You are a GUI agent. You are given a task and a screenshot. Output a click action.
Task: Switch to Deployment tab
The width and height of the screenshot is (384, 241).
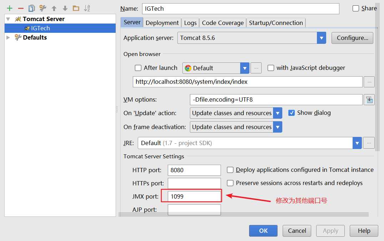162,23
